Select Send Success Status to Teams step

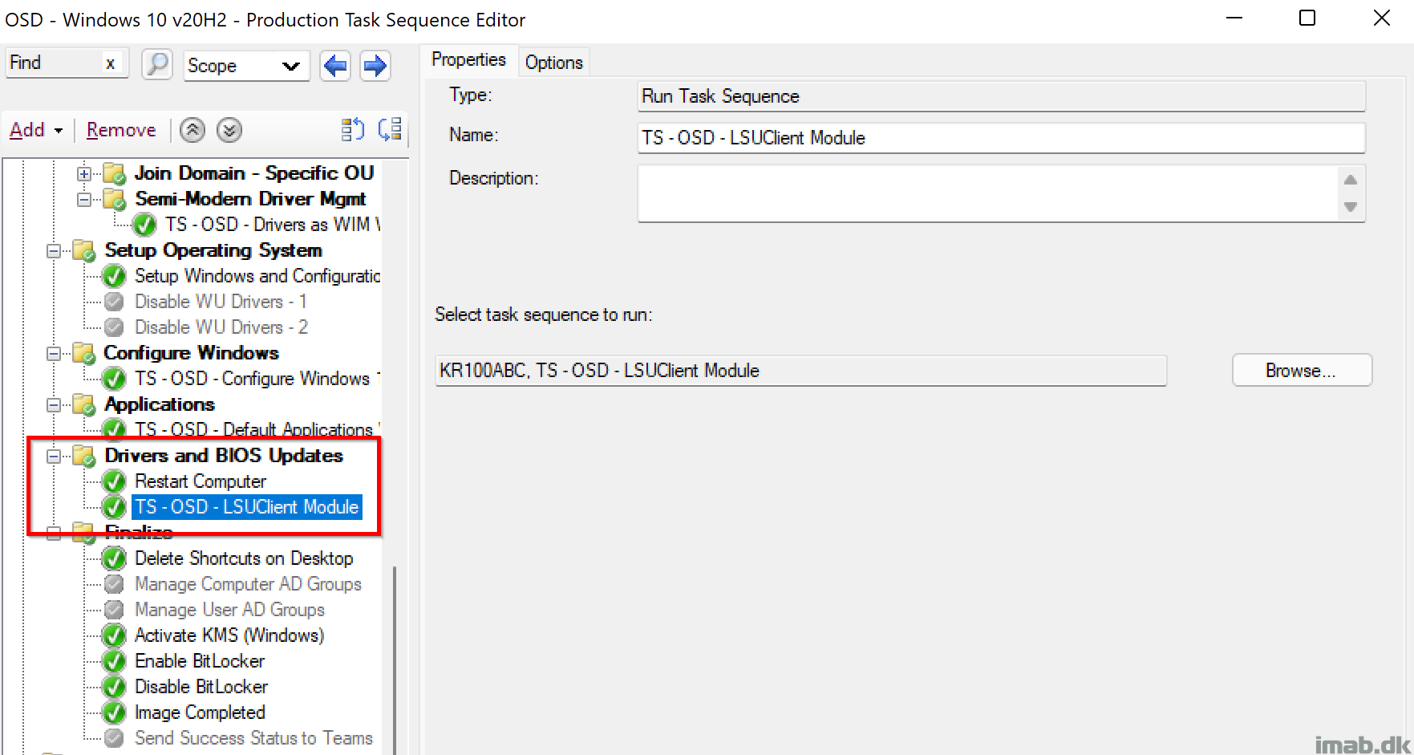coord(253,738)
